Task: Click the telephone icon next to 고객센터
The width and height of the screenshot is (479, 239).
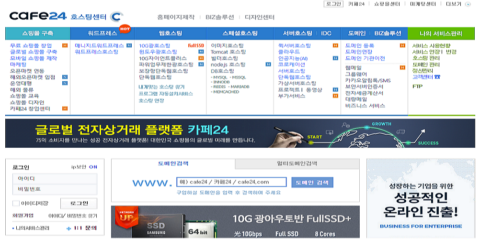Action: point(437,77)
